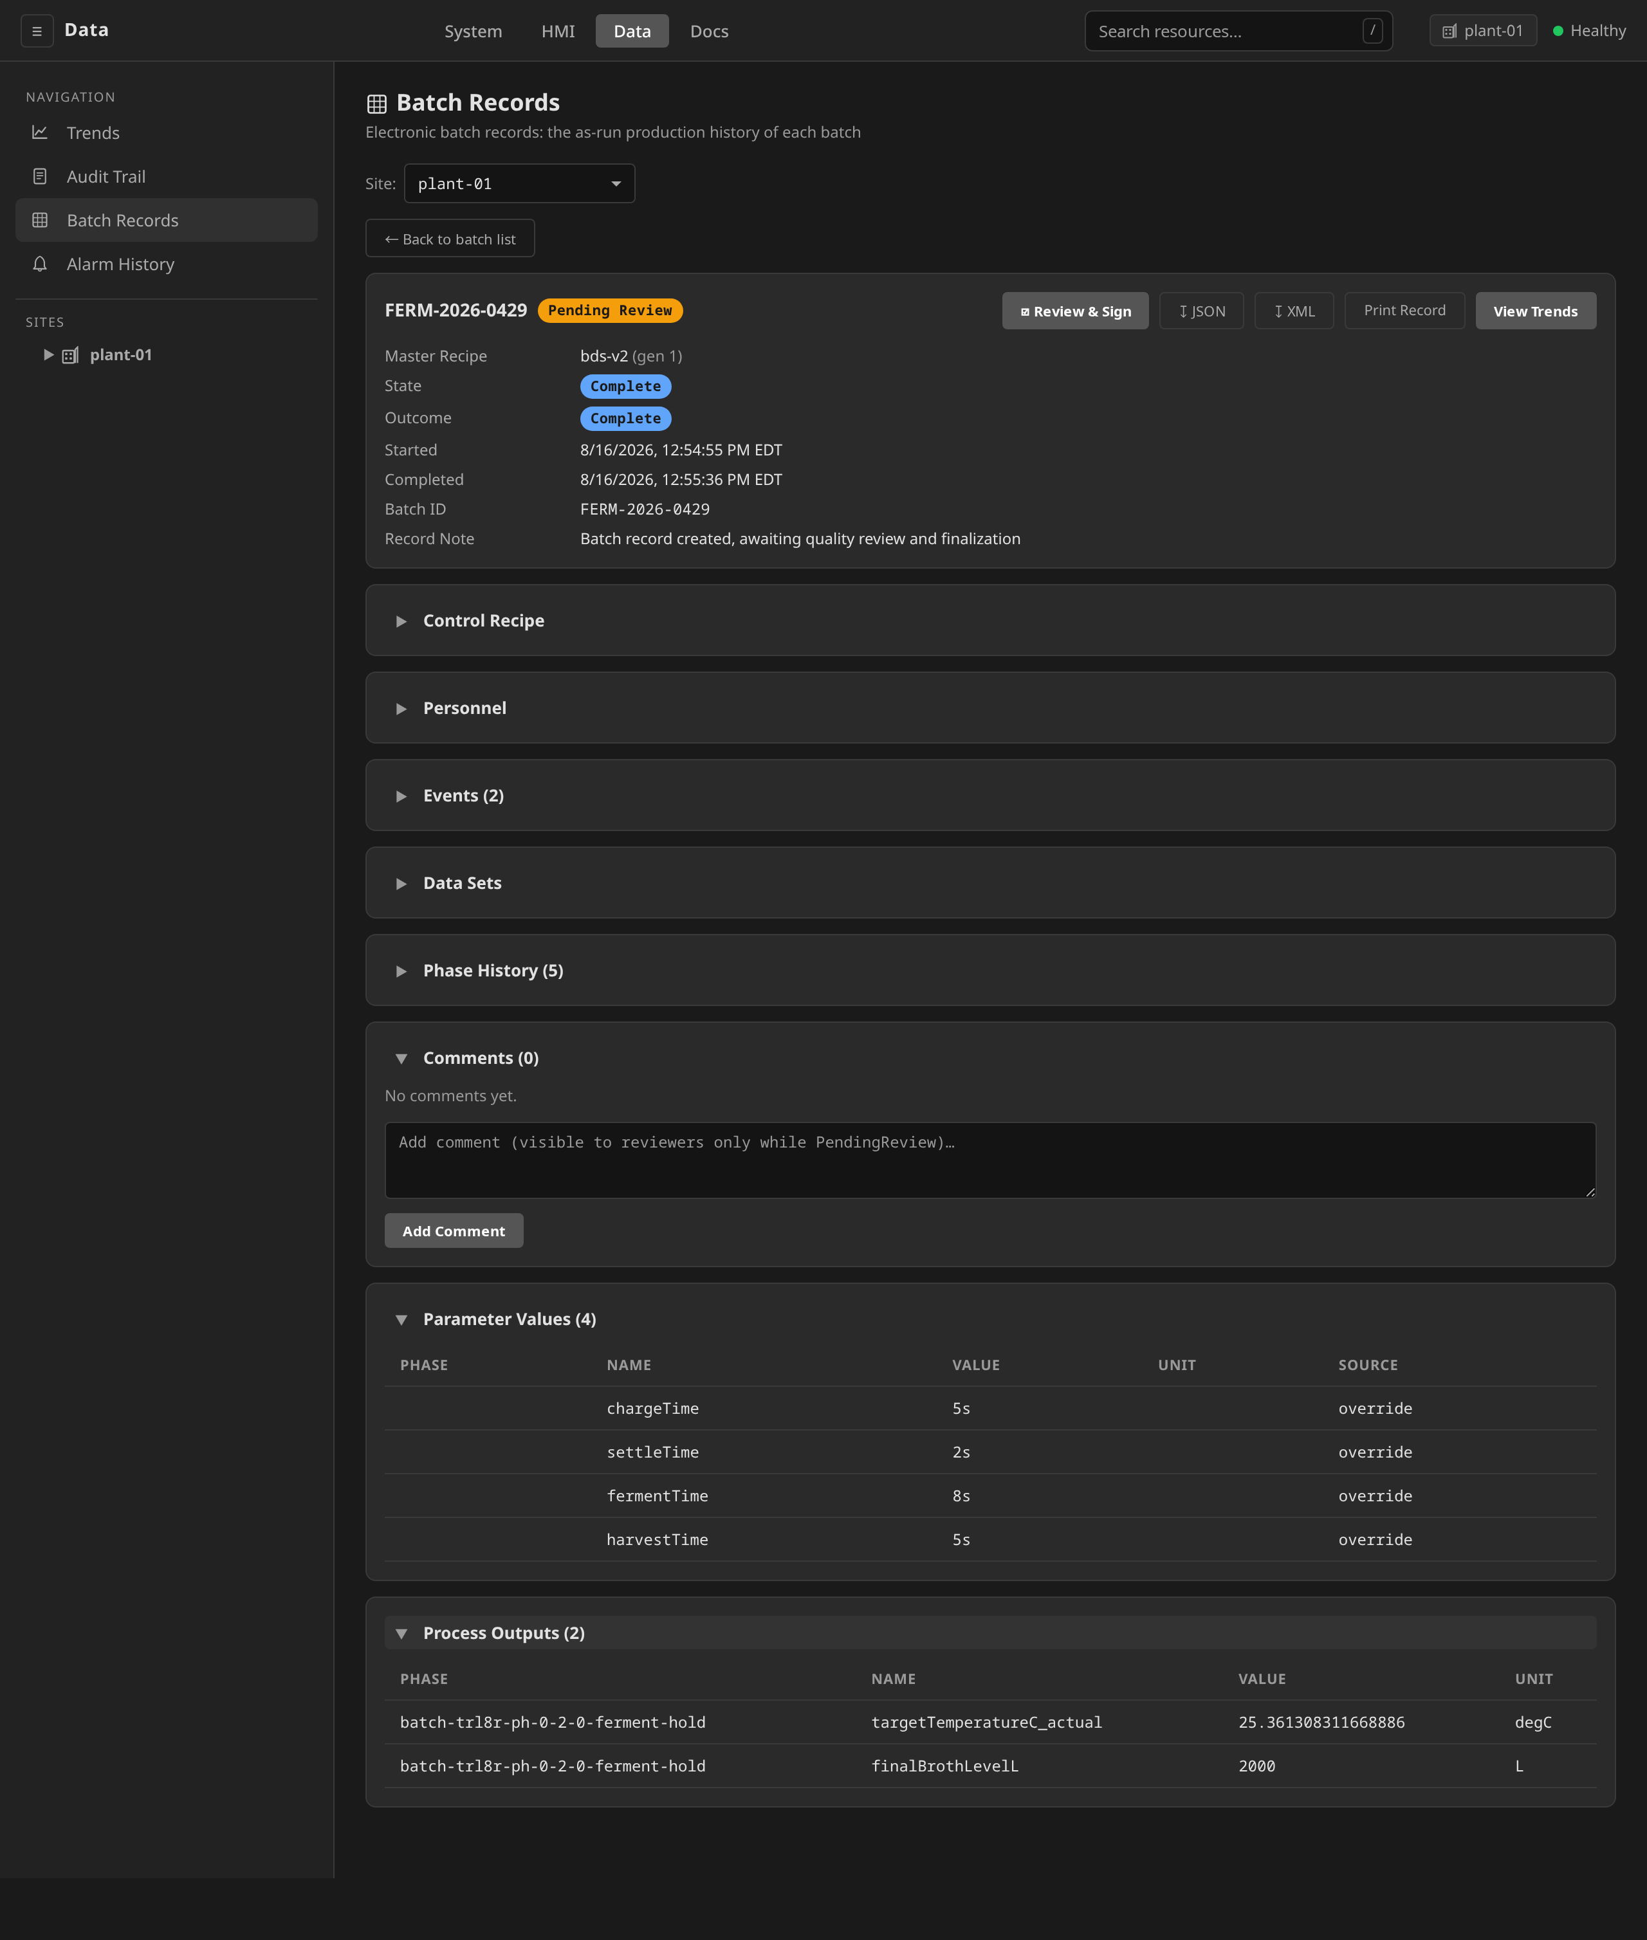This screenshot has width=1647, height=1940.
Task: Click the 2000 value cell
Action: 1256,1766
